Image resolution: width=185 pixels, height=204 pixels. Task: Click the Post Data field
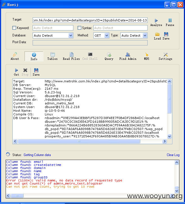[90, 43]
